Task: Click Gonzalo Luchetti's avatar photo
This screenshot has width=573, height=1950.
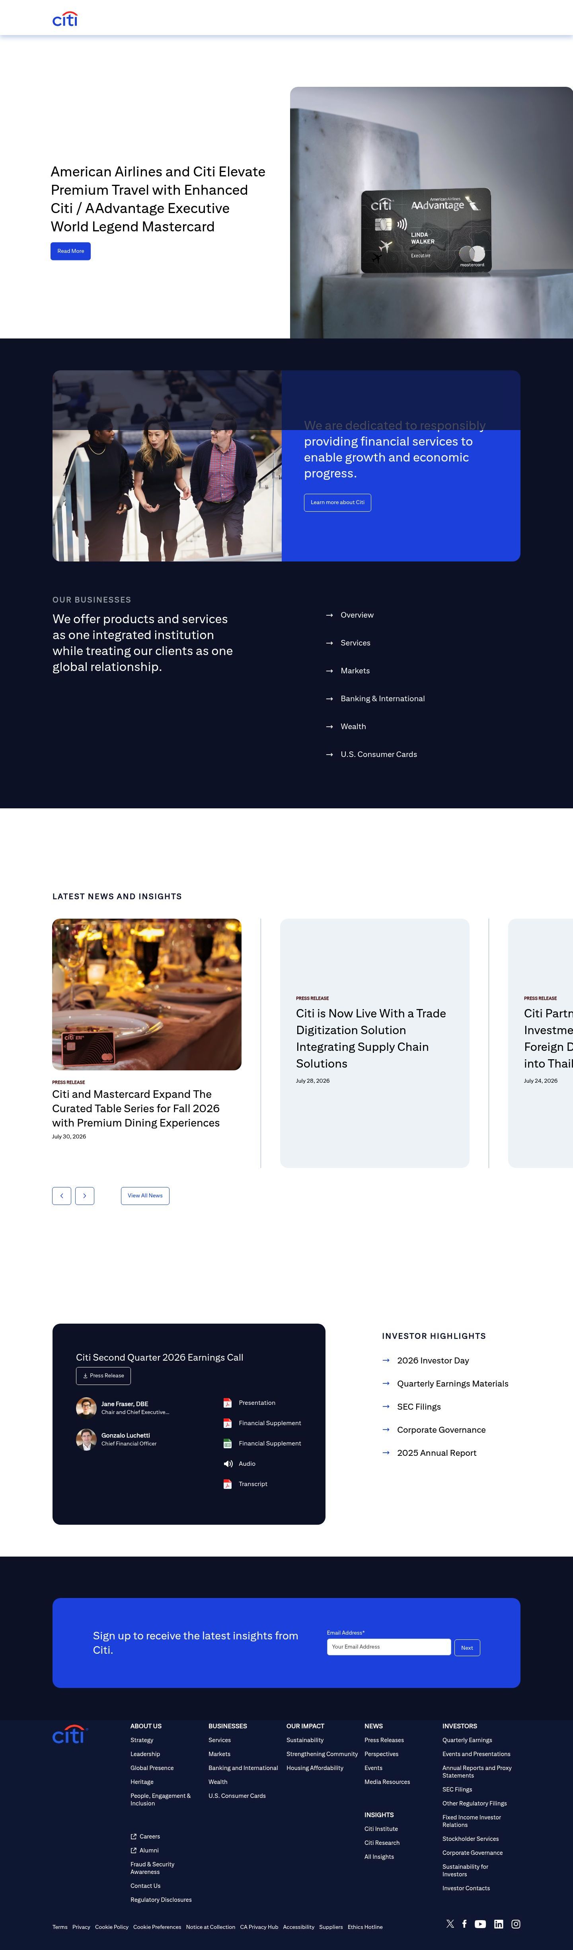Action: (x=86, y=1439)
